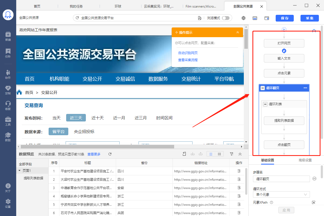The image size is (324, 216).
Task: Select the 近三天 time filter
Action: click(76, 118)
